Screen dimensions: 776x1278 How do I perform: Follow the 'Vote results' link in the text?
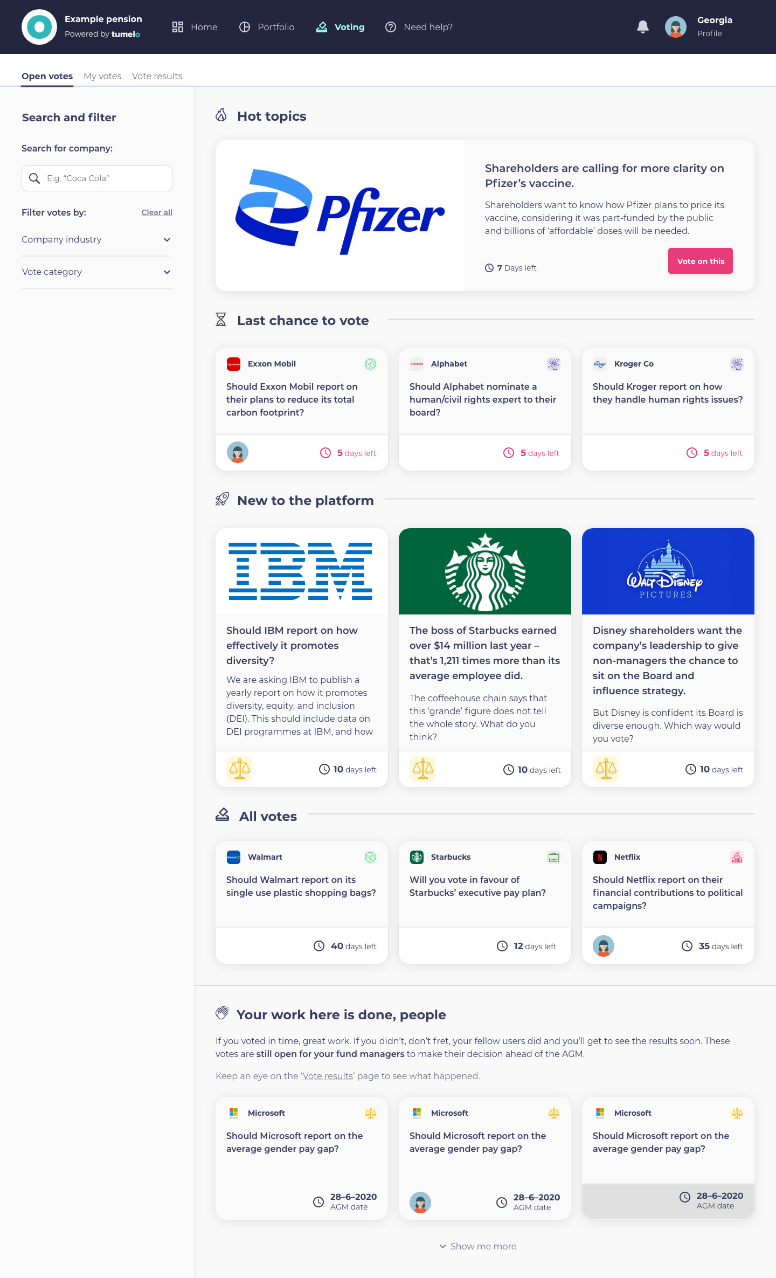coord(328,1076)
